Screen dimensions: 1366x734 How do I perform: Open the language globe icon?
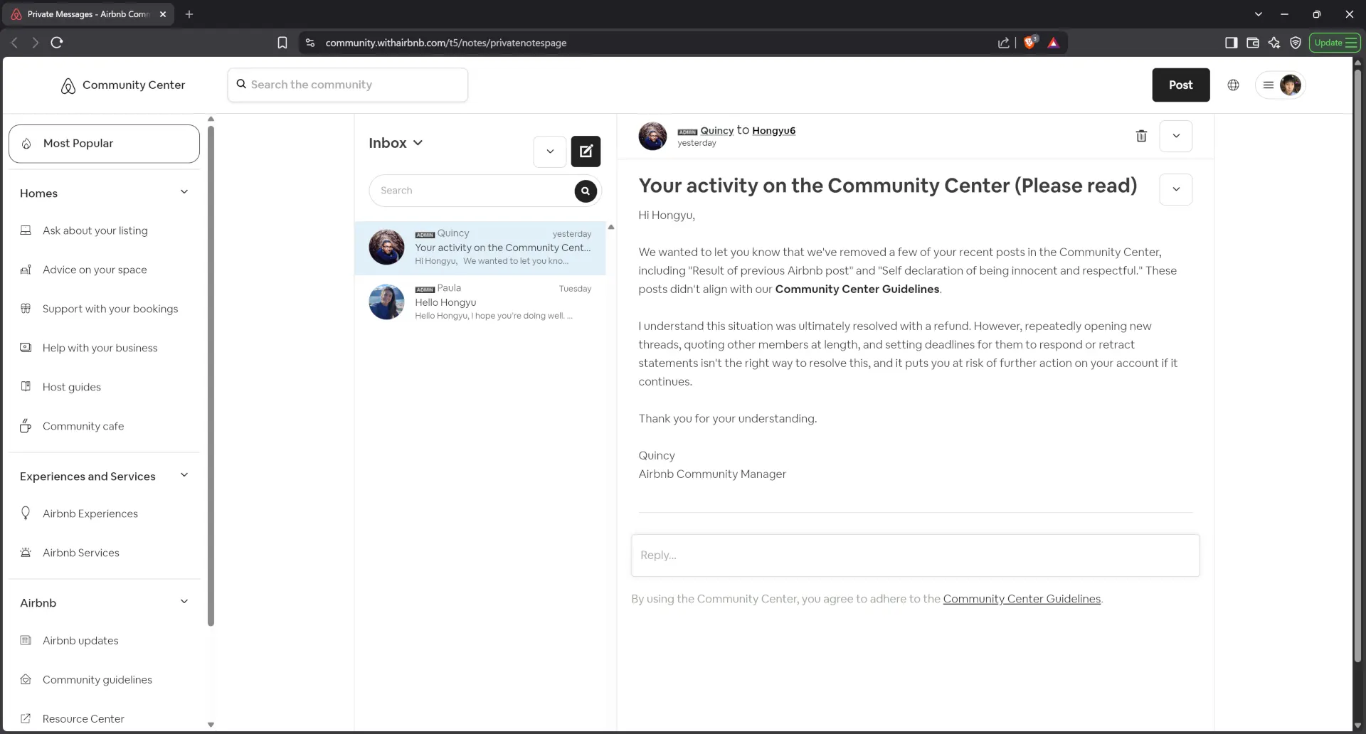click(x=1233, y=85)
